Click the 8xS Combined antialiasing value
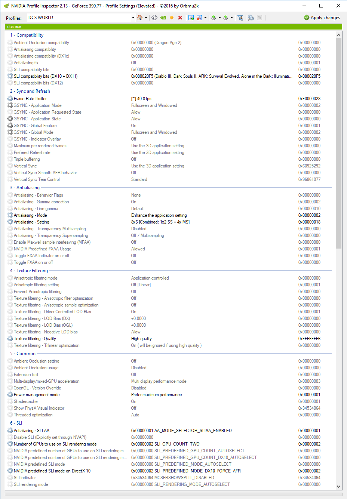The image size is (347, 499). (160, 222)
